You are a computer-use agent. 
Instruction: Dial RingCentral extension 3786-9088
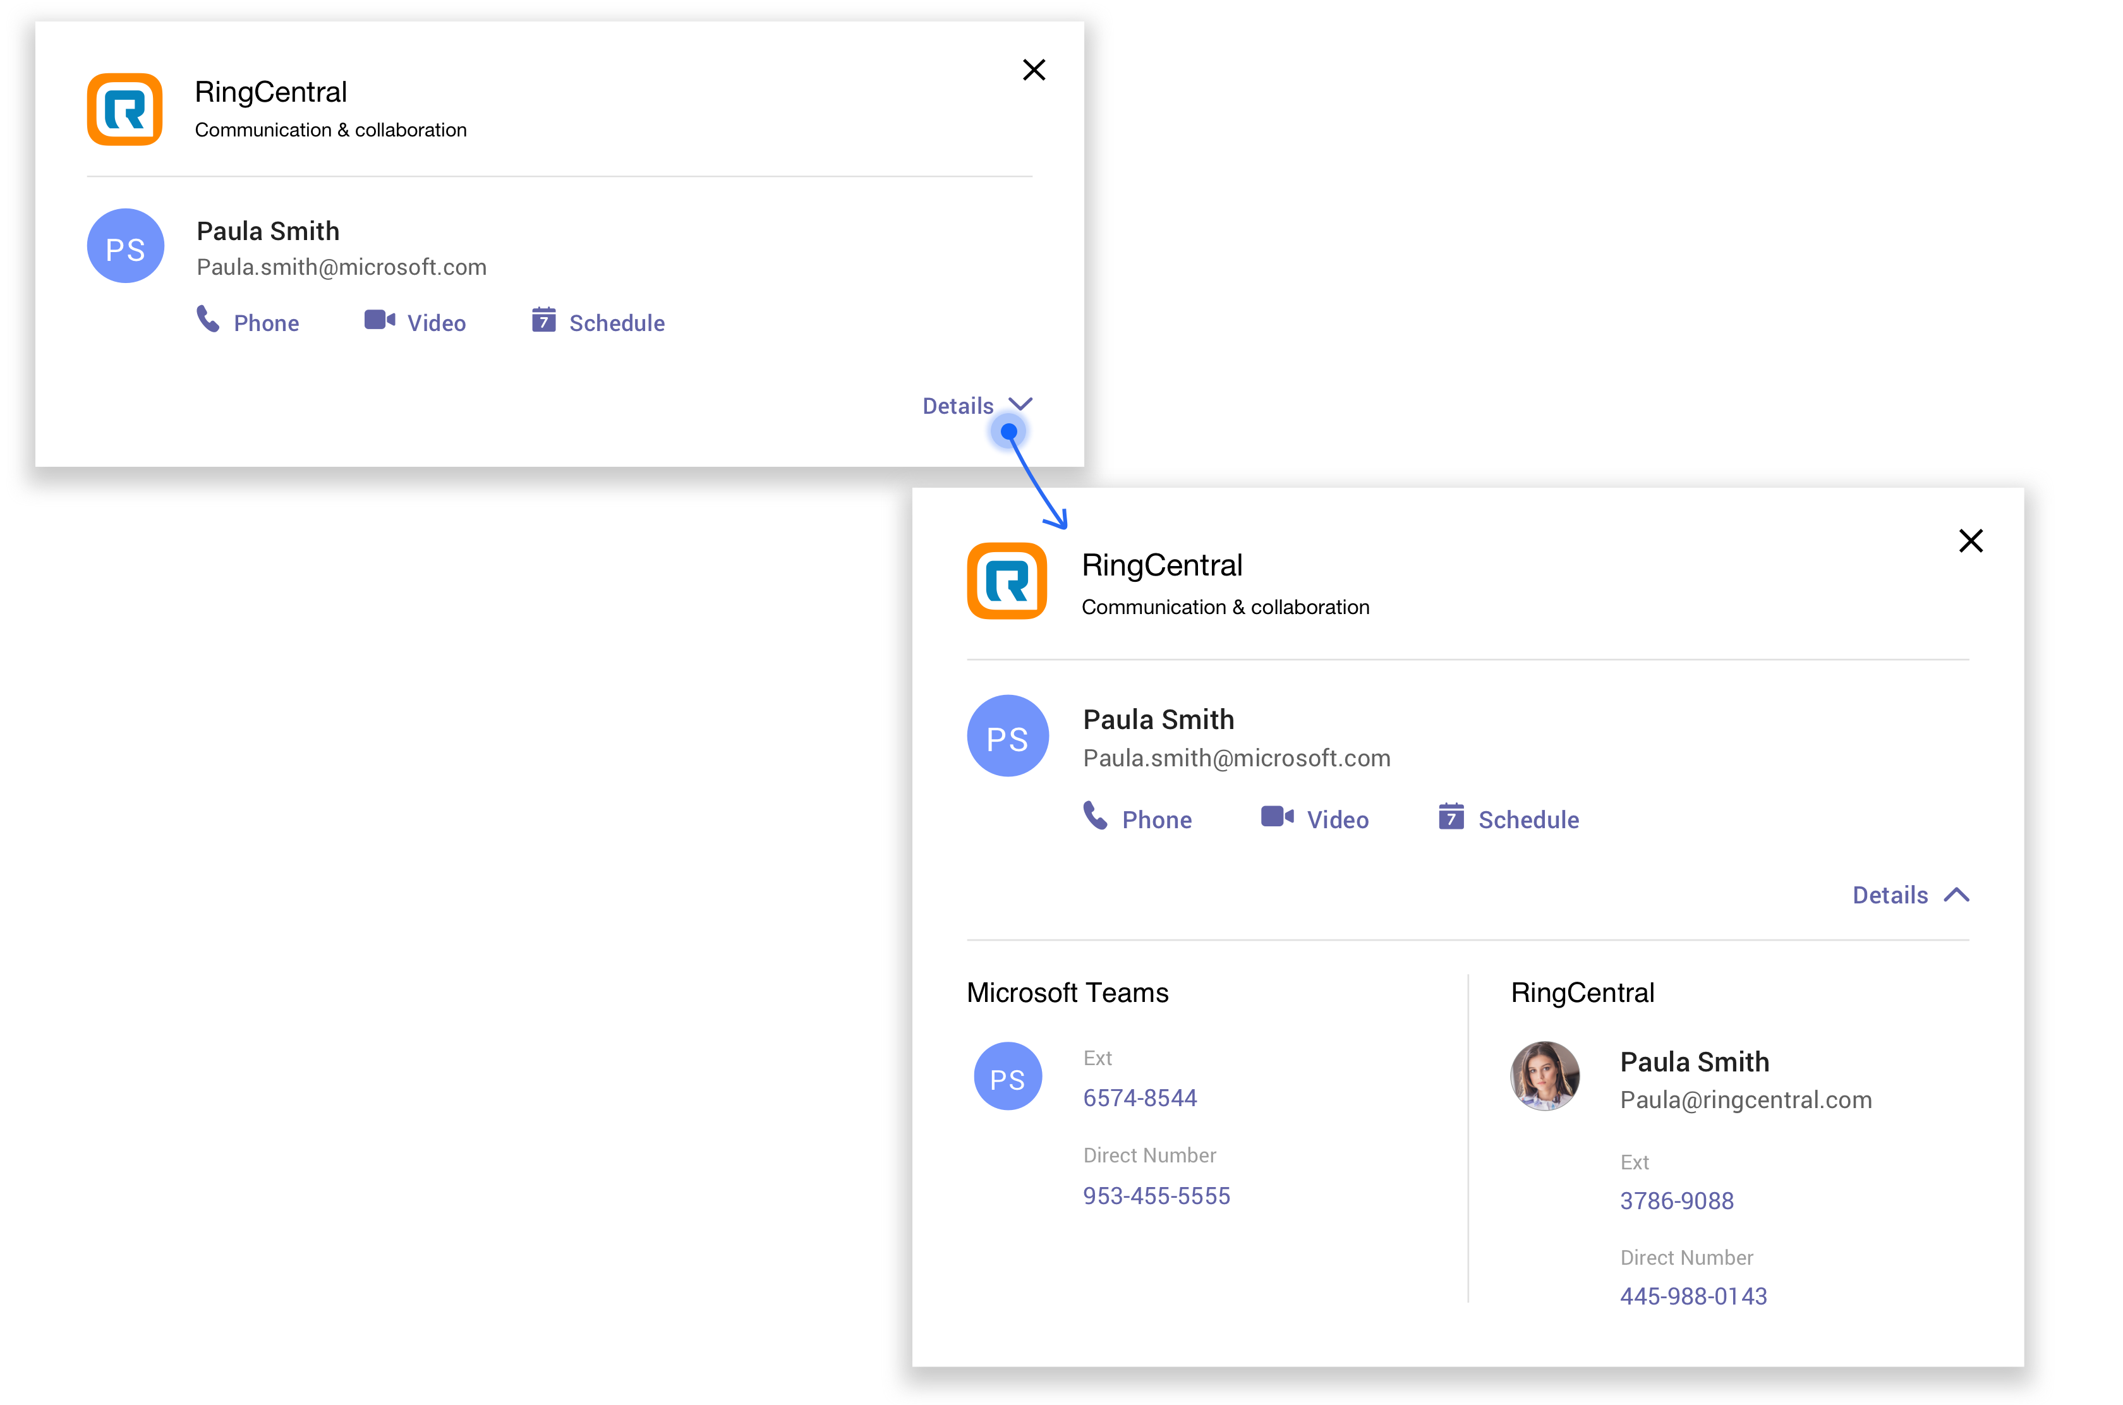click(x=1676, y=1201)
